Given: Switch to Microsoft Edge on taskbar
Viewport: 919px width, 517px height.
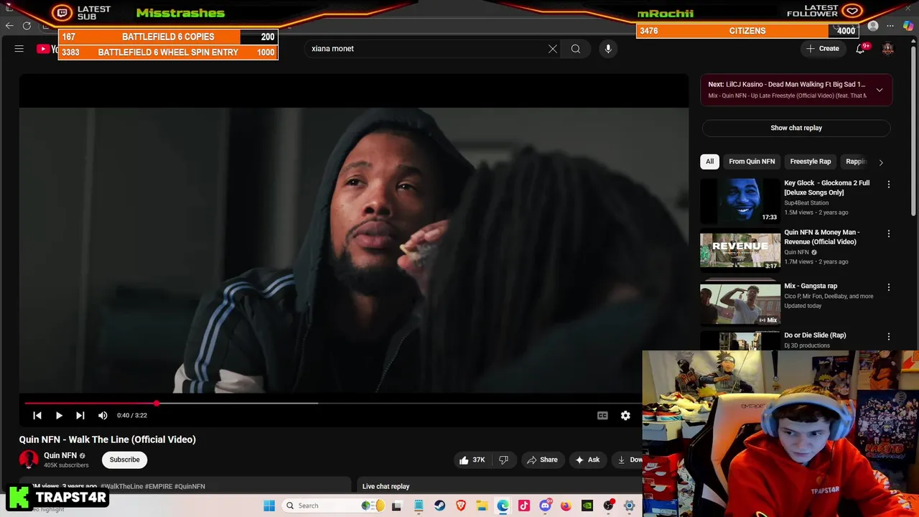Looking at the screenshot, I should coord(503,506).
